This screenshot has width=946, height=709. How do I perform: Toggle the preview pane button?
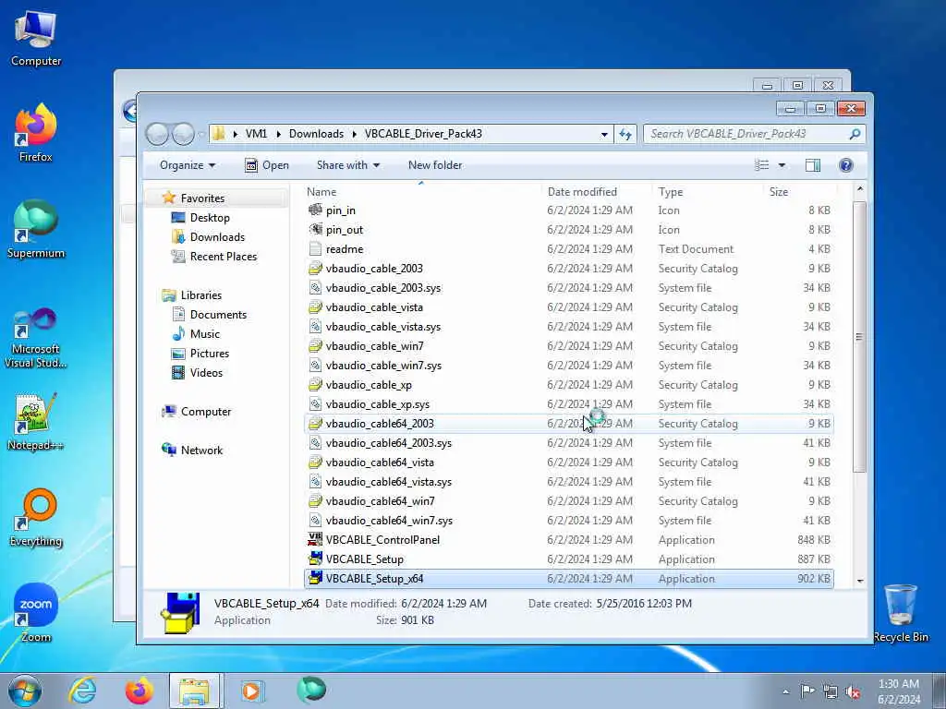[813, 165]
